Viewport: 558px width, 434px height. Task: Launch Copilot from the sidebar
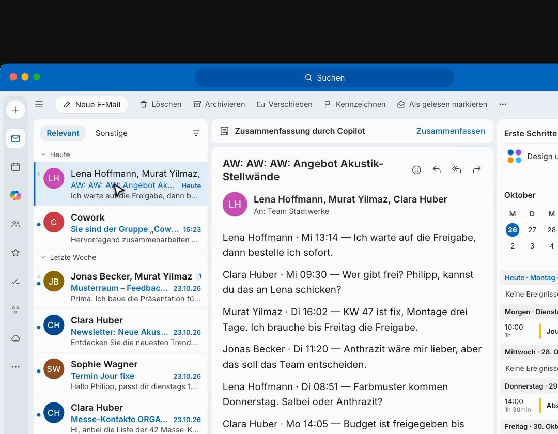coord(16,195)
